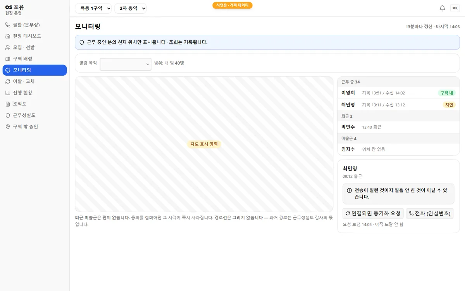Viewport: 465px width, 291px height.
Task: Click the swap icon beside 이탈 · 교체
Action: (x=8, y=81)
